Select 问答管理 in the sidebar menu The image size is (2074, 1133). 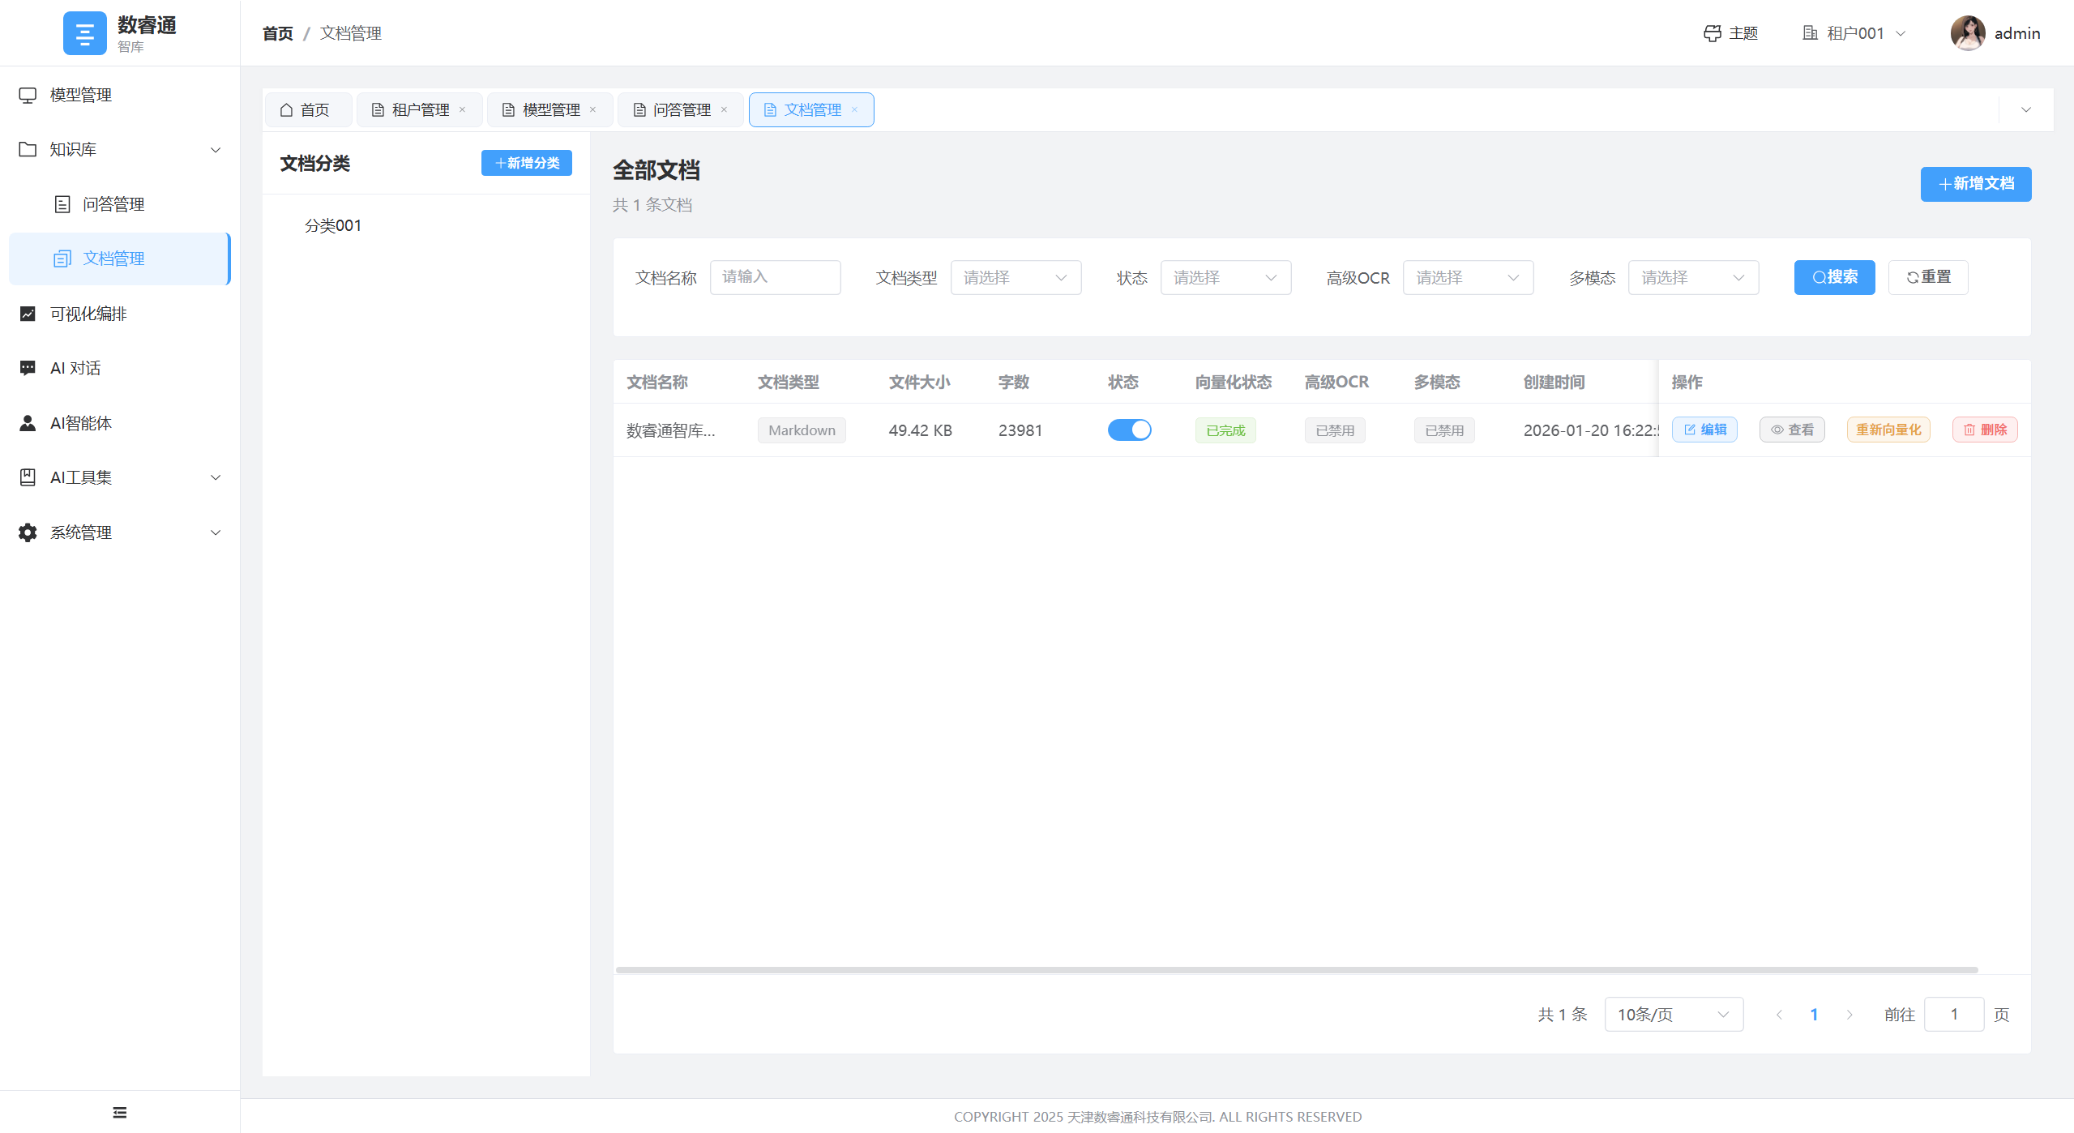click(x=113, y=204)
